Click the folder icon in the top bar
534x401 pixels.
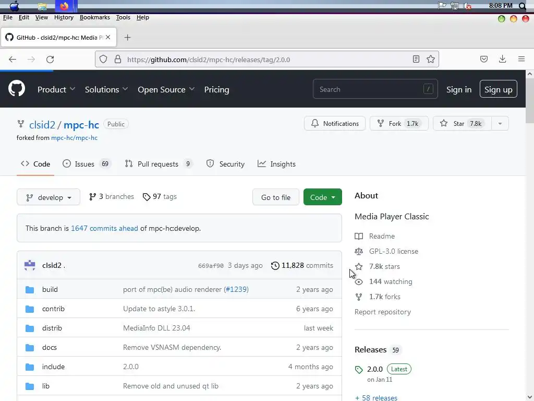pyautogui.click(x=42, y=6)
